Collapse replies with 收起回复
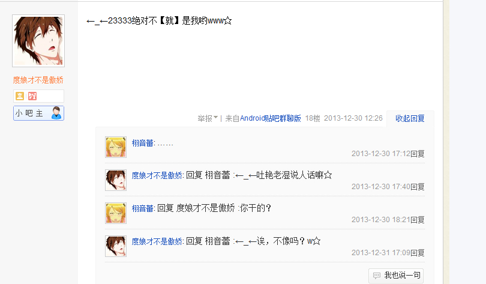 pos(410,118)
